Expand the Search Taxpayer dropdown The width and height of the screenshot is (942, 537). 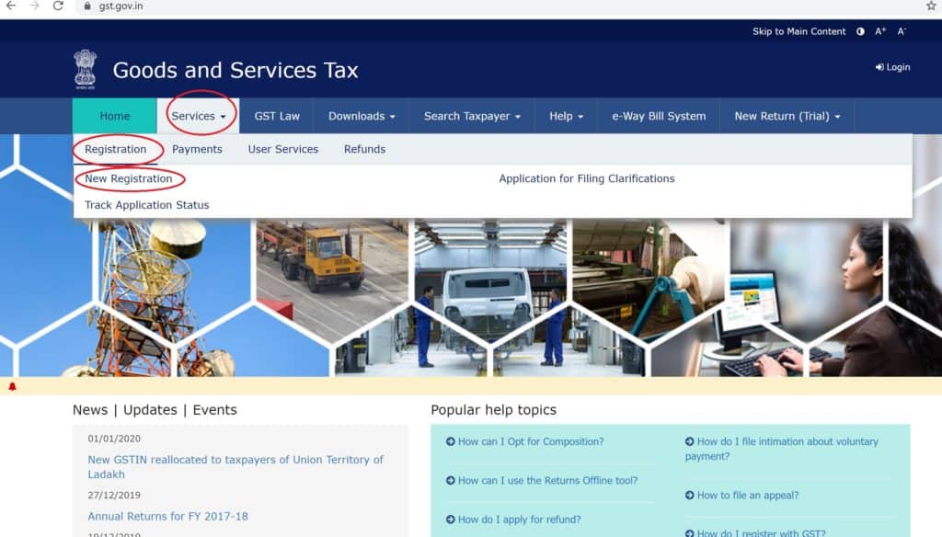472,116
